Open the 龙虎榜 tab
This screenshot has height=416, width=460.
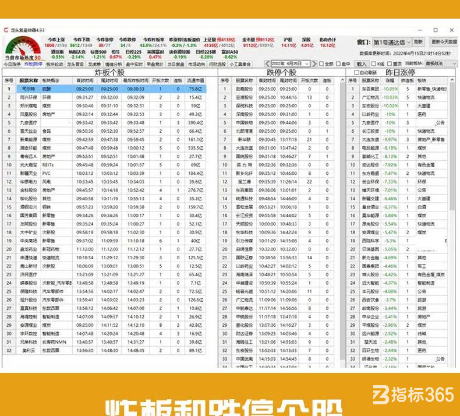[94, 64]
